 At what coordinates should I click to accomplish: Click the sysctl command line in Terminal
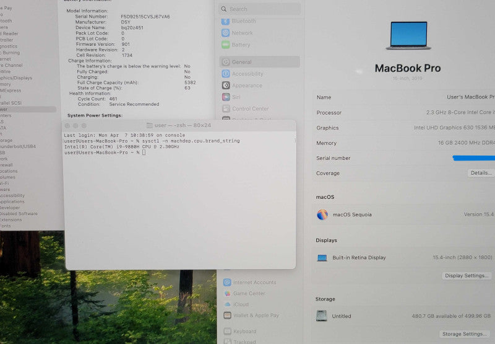[x=152, y=141]
